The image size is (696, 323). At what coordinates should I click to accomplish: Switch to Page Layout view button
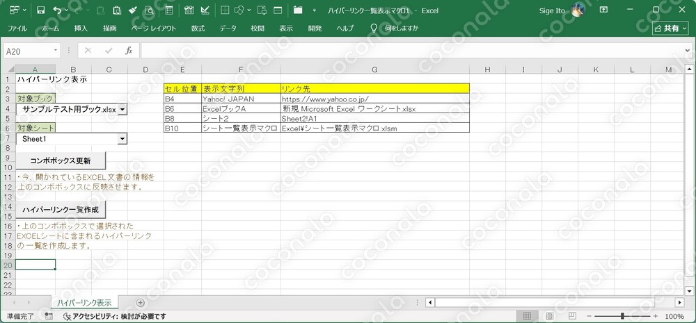coord(550,316)
